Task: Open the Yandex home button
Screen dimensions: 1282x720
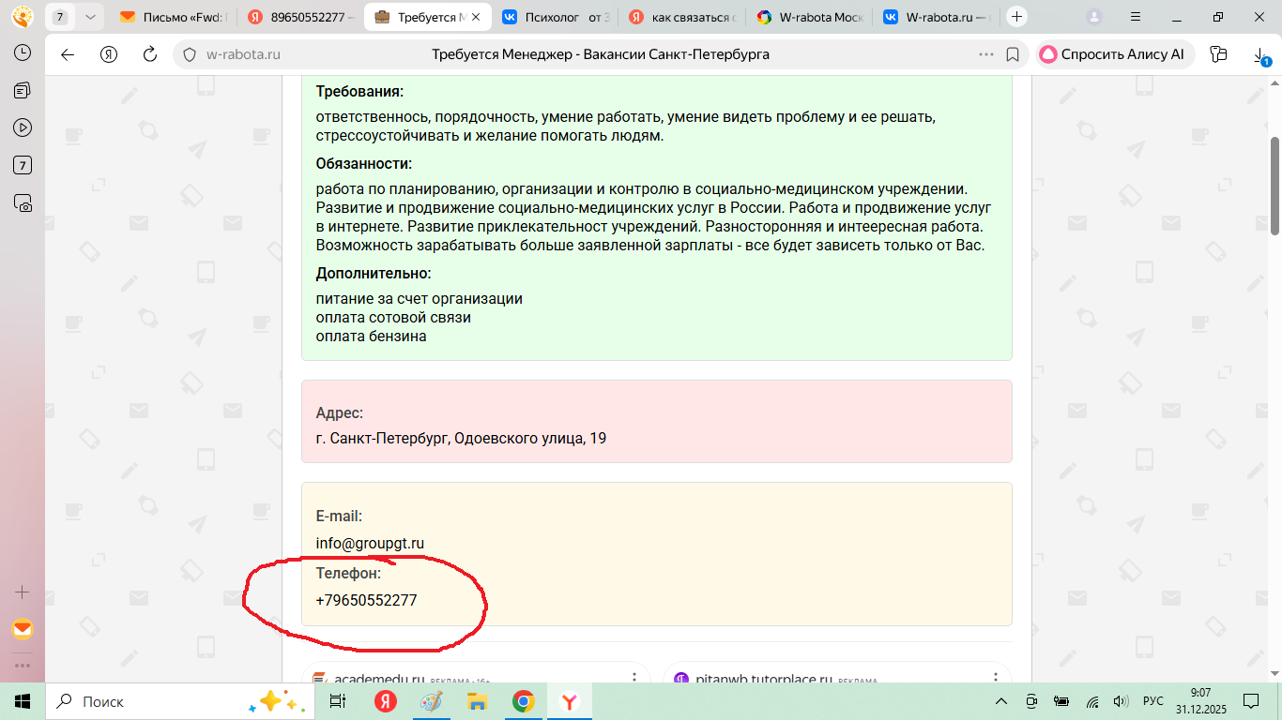Action: 109,54
